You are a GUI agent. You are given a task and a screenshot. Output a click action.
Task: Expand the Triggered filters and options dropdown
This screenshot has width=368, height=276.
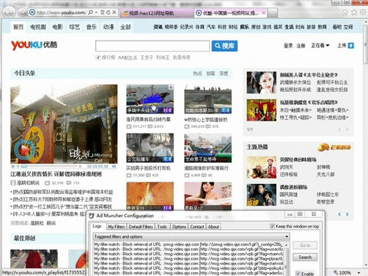pos(287,236)
